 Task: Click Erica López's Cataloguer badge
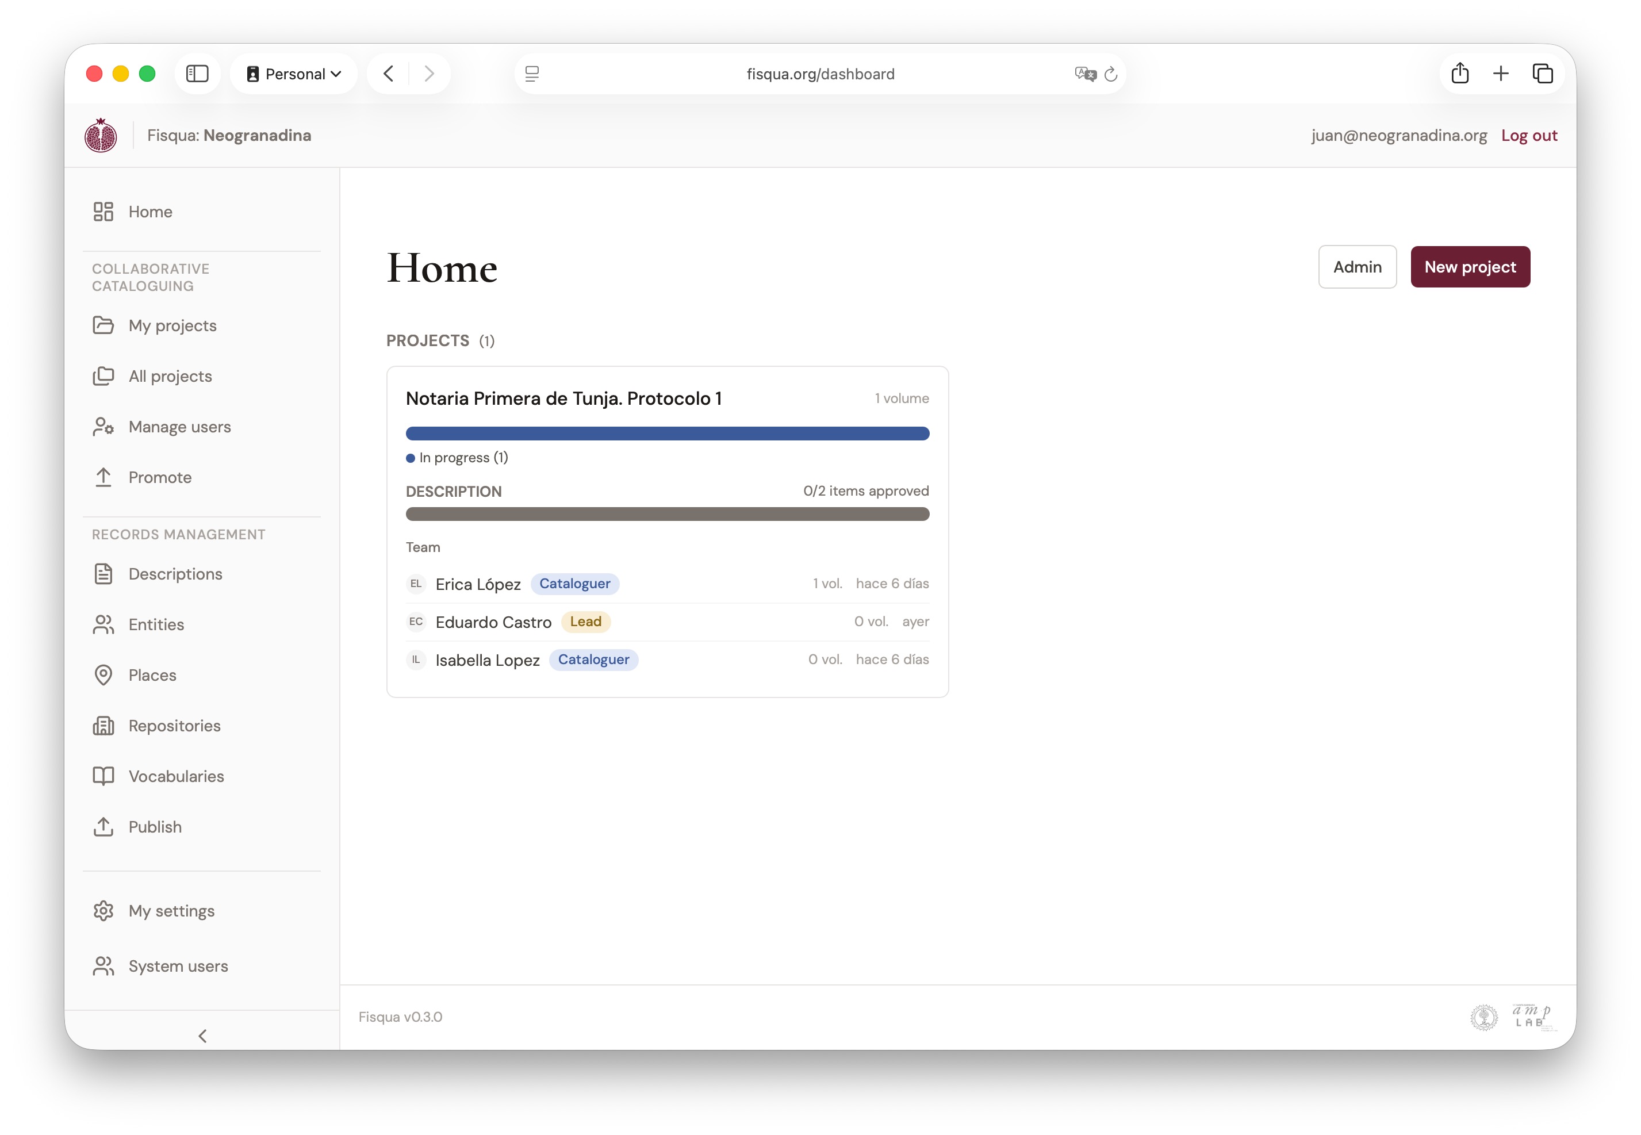coord(574,584)
